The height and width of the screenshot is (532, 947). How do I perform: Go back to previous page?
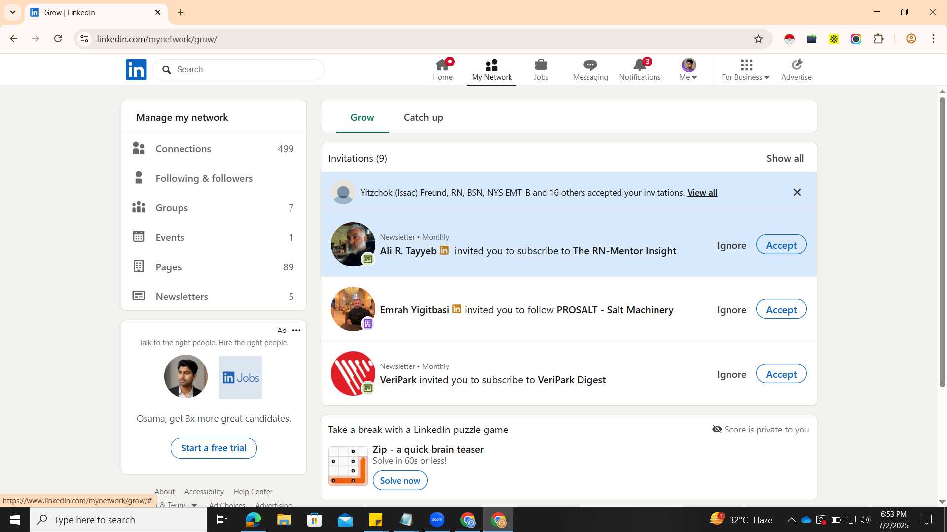[13, 39]
